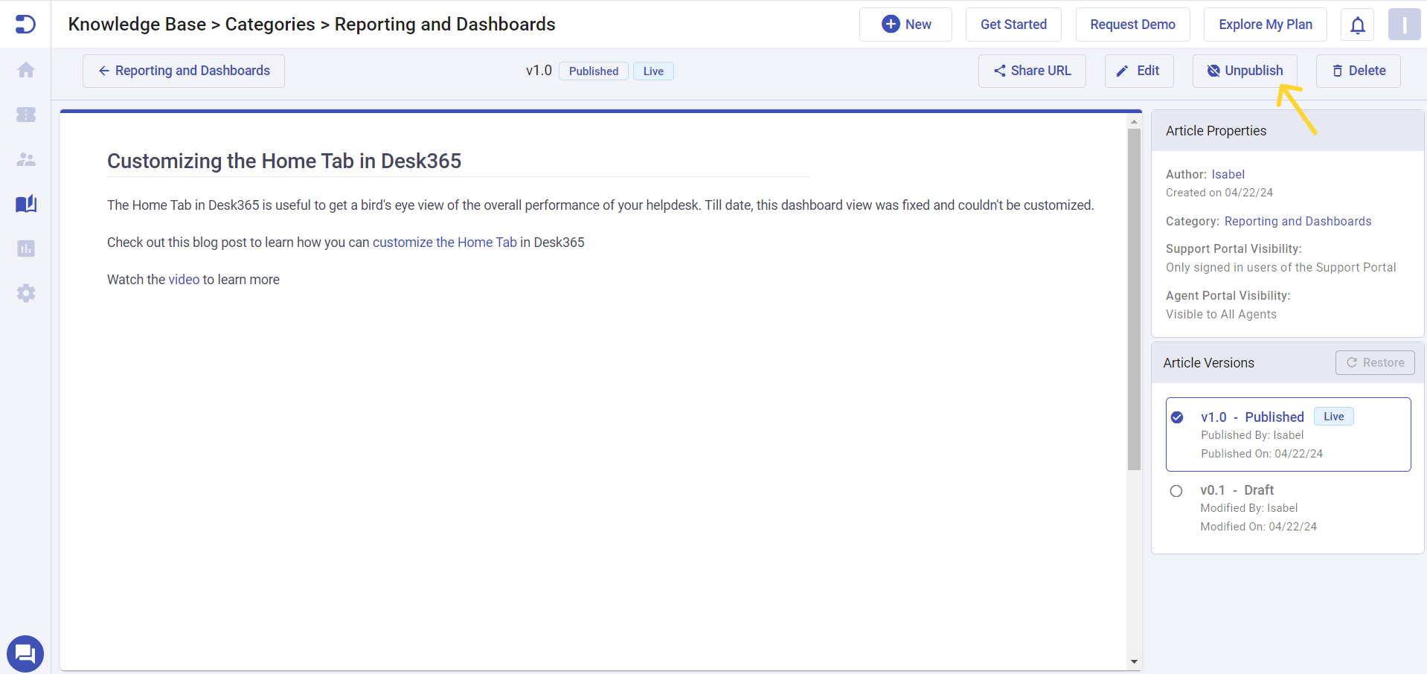Image resolution: width=1427 pixels, height=674 pixels.
Task: Click the New plus button
Action: click(905, 25)
